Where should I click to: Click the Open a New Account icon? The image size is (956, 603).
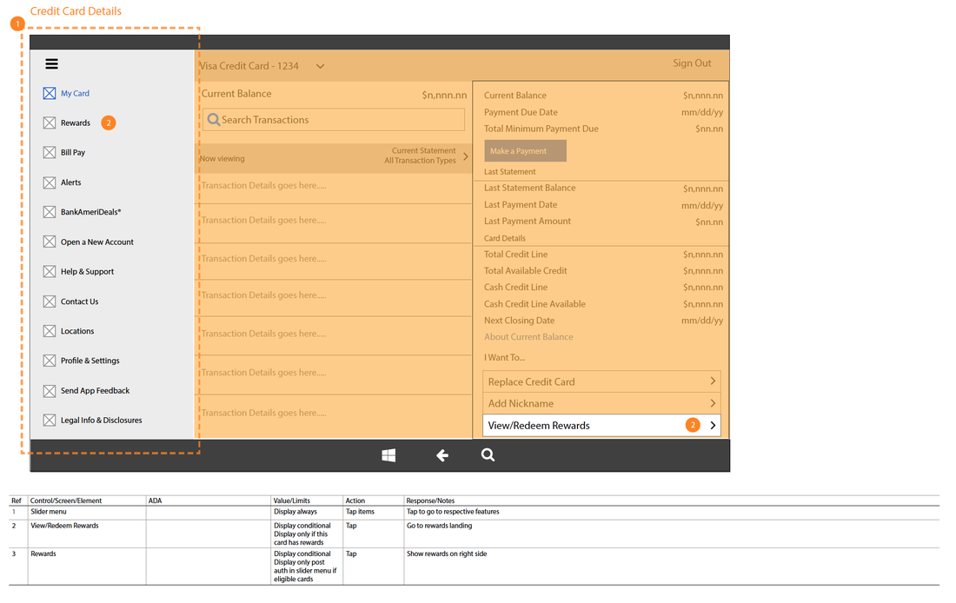click(x=50, y=242)
